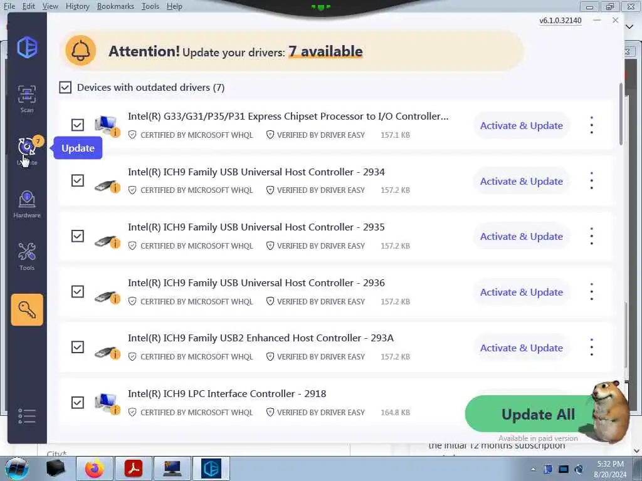Image resolution: width=642 pixels, height=481 pixels.
Task: Open Adobe Acrobat Reader from the taskbar
Action: point(134,468)
